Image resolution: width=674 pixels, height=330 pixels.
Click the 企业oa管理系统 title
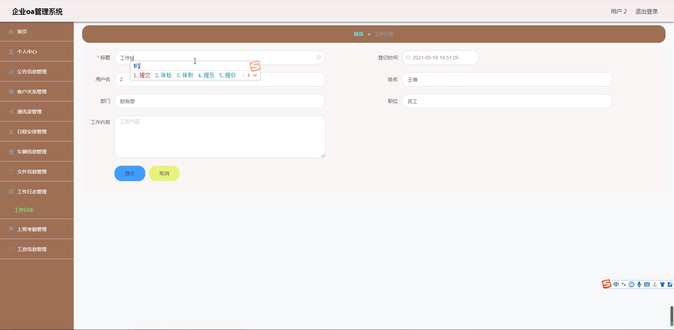pyautogui.click(x=37, y=12)
